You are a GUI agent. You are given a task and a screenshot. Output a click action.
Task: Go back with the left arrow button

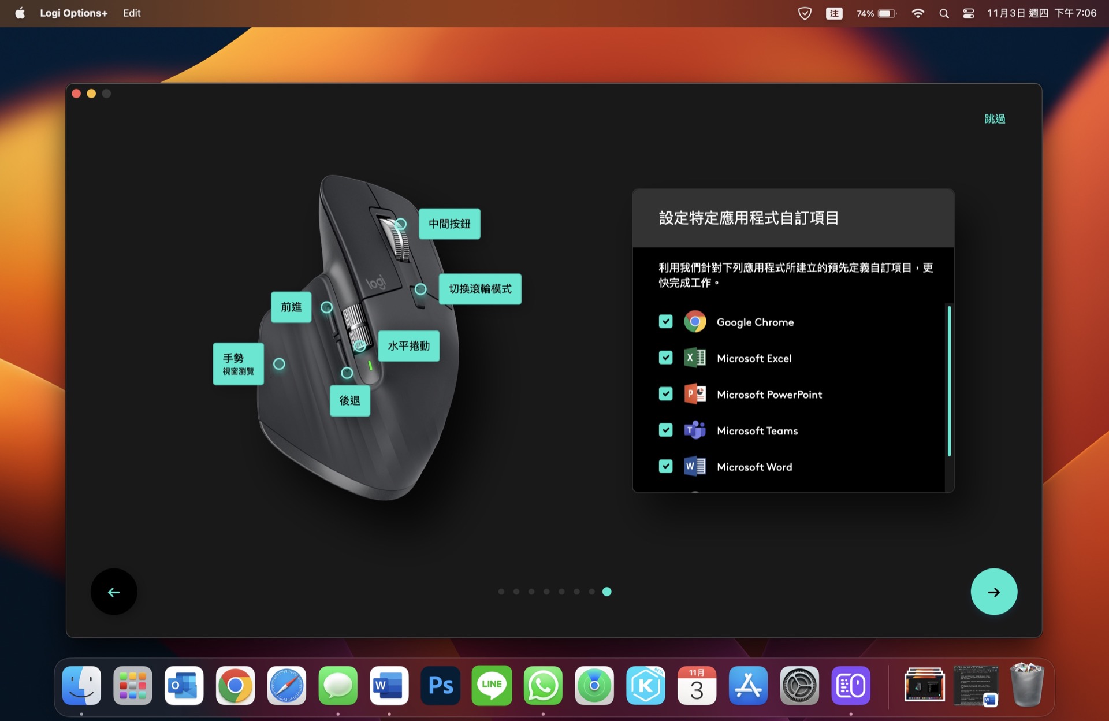[114, 592]
